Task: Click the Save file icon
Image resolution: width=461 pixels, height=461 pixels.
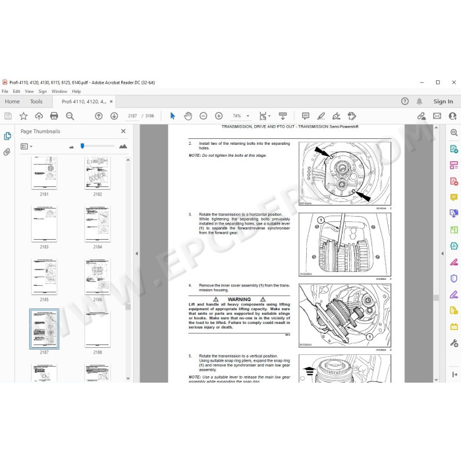Action: (x=8, y=116)
